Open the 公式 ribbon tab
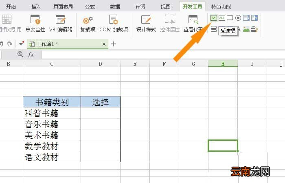285x183 pixels. point(90,7)
